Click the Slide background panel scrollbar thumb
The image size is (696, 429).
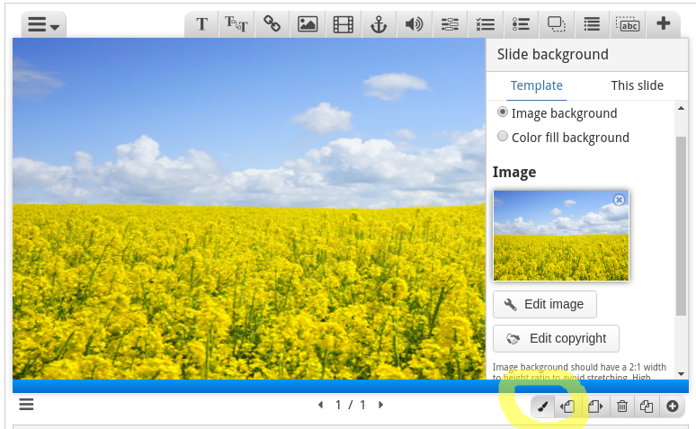pyautogui.click(x=681, y=226)
